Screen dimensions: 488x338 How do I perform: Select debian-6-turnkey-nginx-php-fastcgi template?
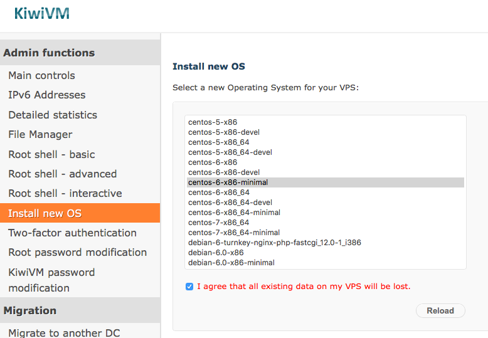pyautogui.click(x=326, y=243)
